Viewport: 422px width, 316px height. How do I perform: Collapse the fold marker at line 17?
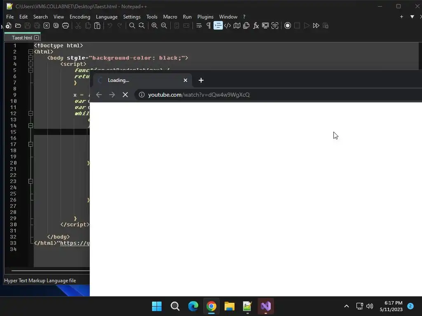point(30,144)
